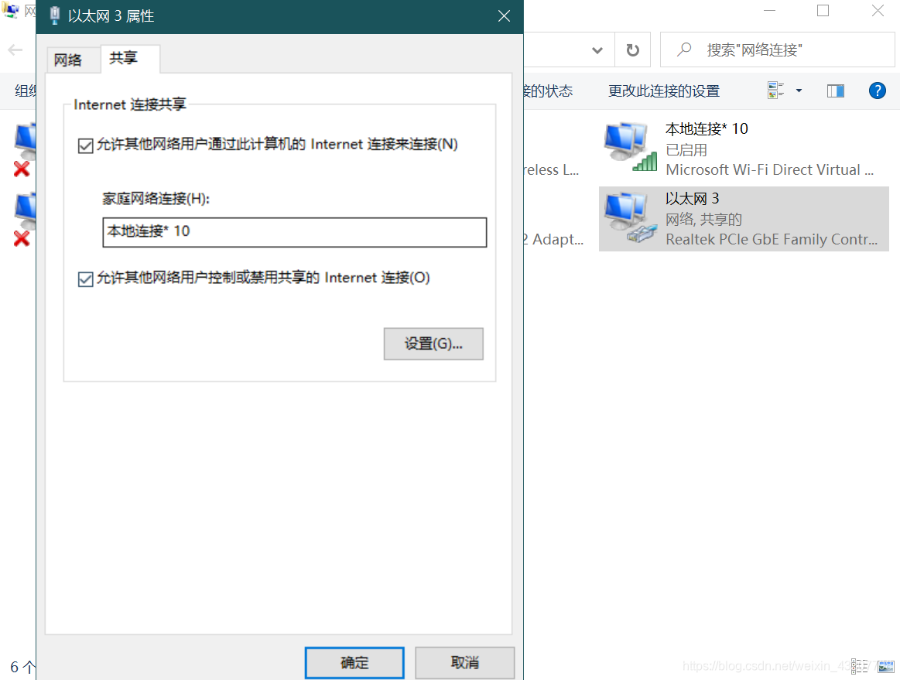Image resolution: width=900 pixels, height=680 pixels.
Task: Click the 本地连接* 10 connection name
Action: click(707, 128)
